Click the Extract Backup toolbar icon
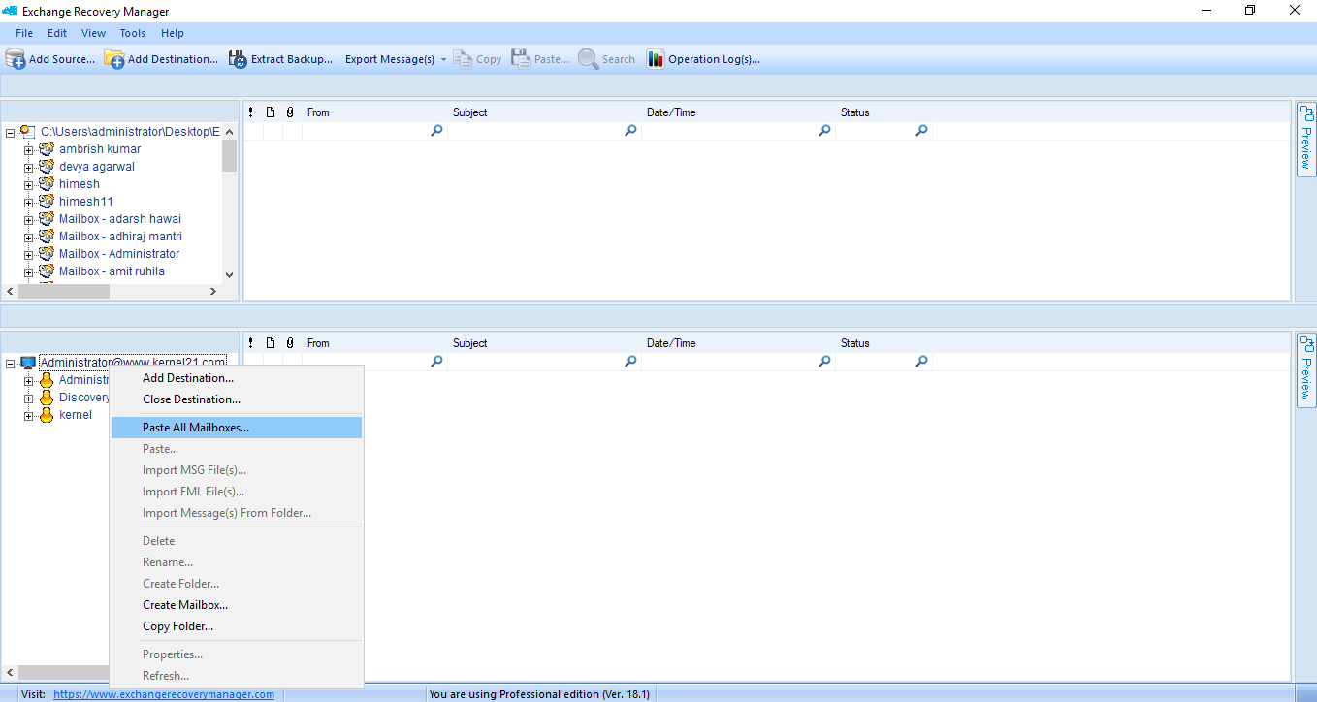The image size is (1317, 702). [238, 59]
